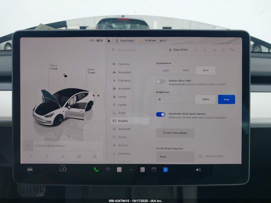Expand the Scroll Wheel Function dropdown
The height and width of the screenshot is (203, 271).
click(x=175, y=156)
